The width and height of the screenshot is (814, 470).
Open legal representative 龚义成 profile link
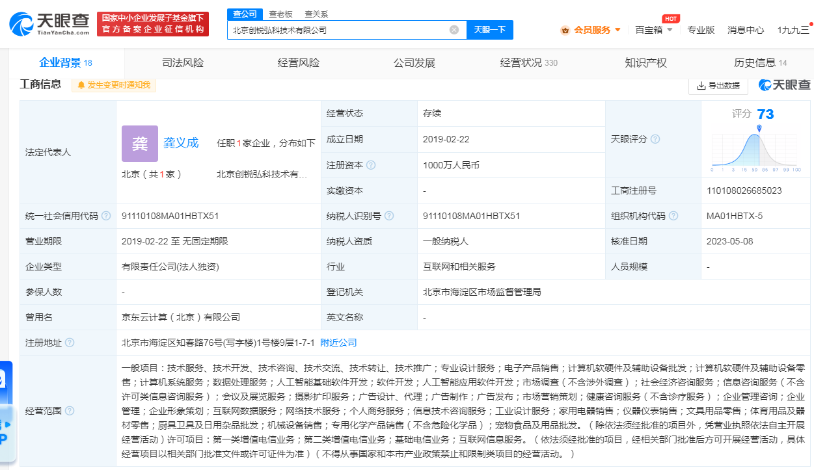point(181,143)
